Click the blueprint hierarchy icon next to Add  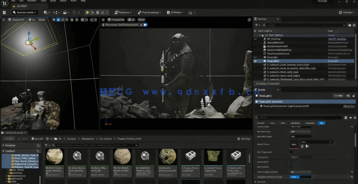point(348,96)
